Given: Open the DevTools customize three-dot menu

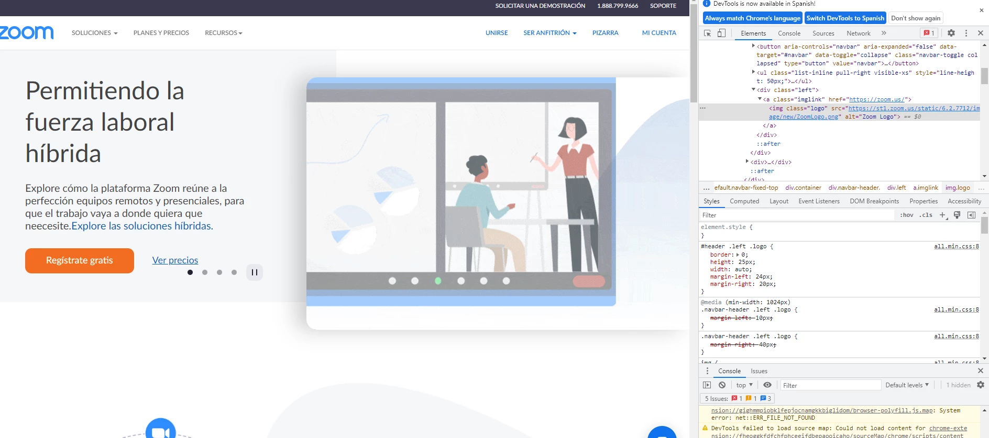Looking at the screenshot, I should click(966, 33).
